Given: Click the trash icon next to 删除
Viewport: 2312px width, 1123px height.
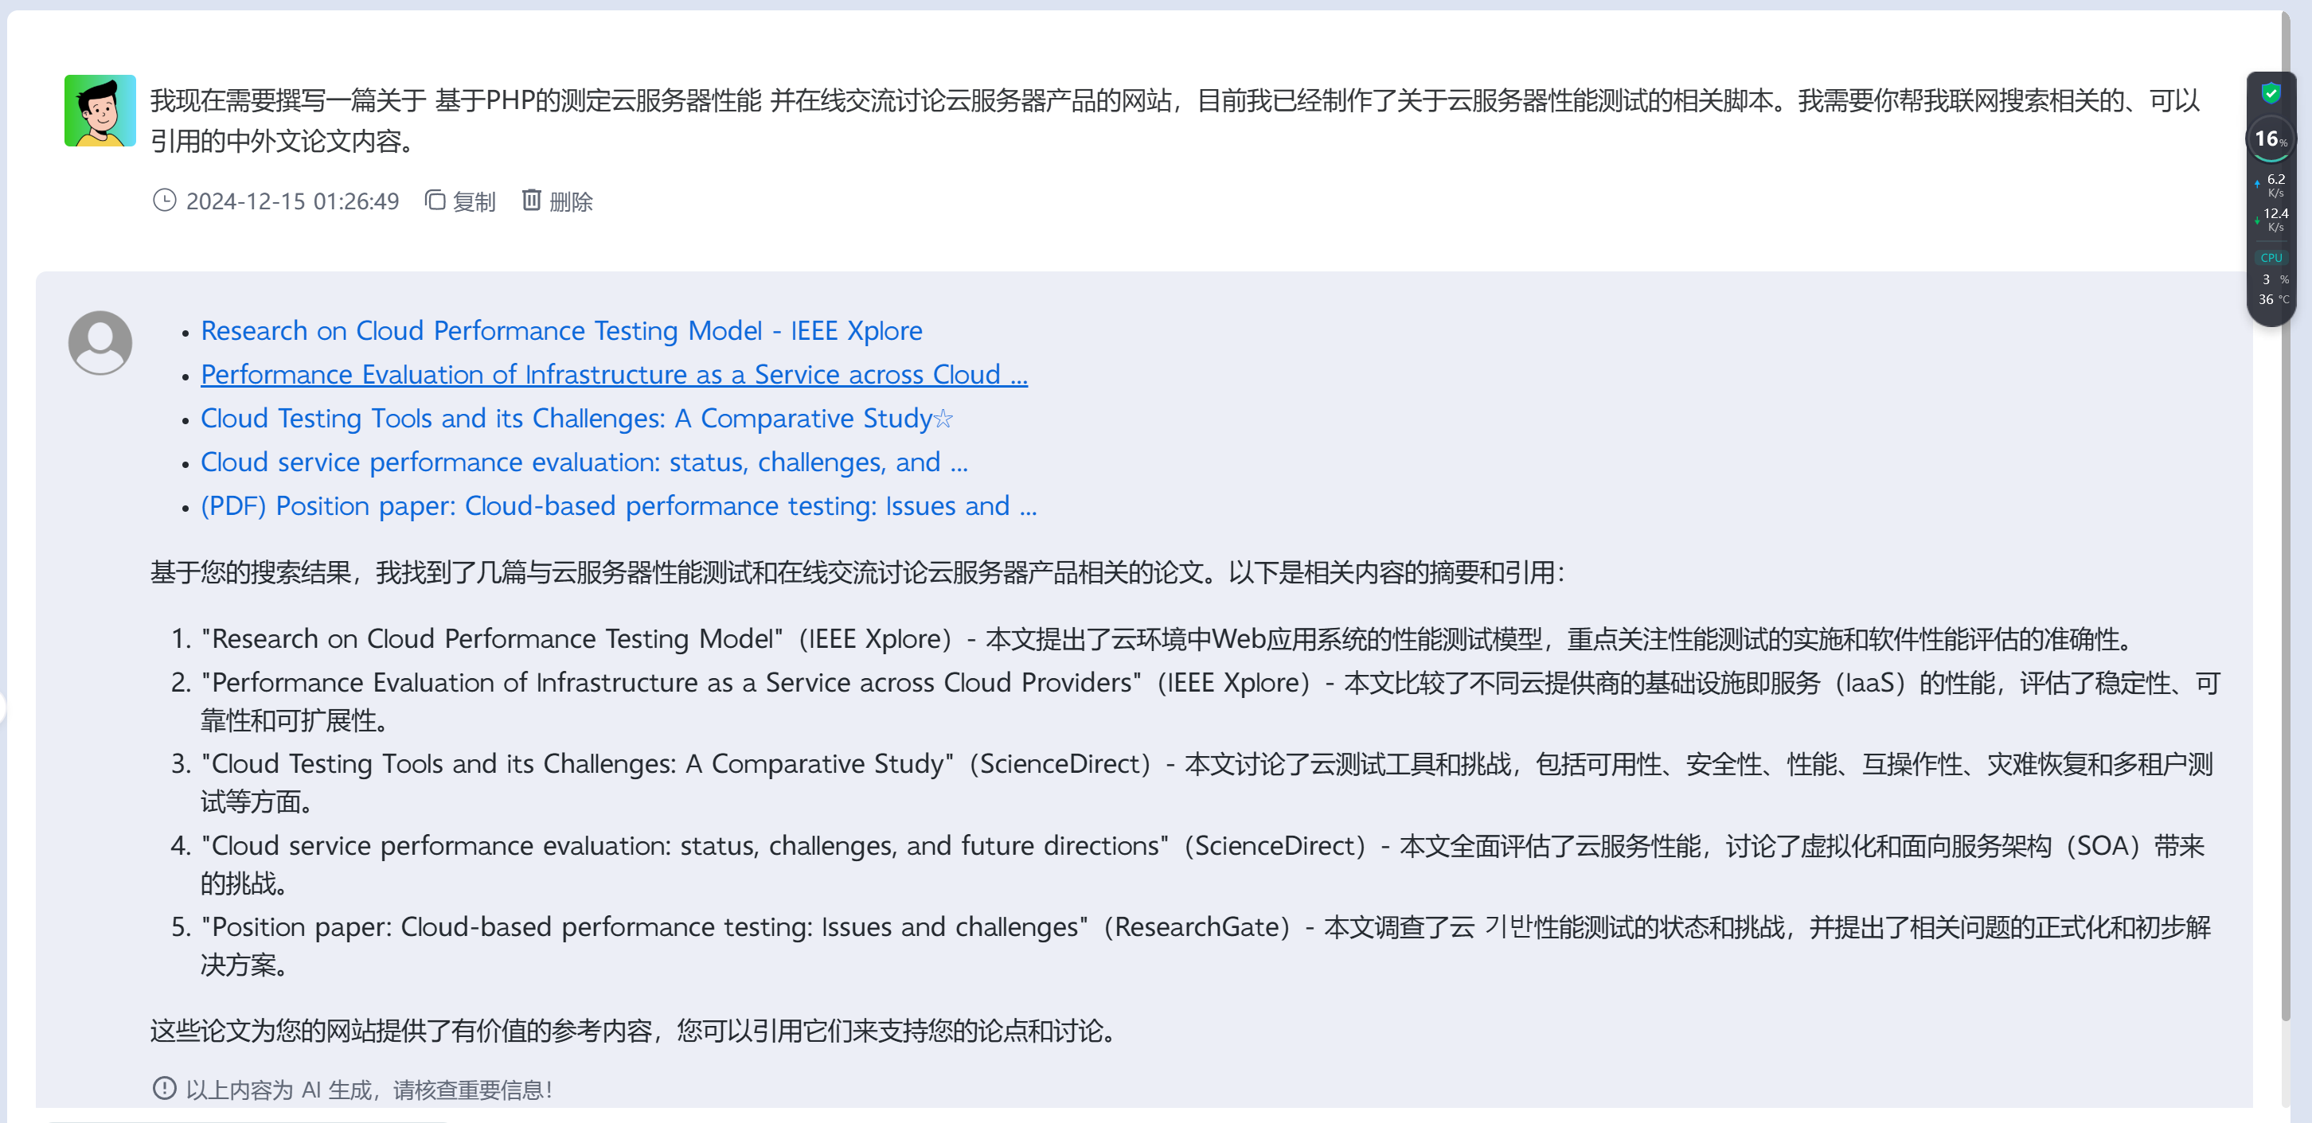Looking at the screenshot, I should tap(531, 199).
